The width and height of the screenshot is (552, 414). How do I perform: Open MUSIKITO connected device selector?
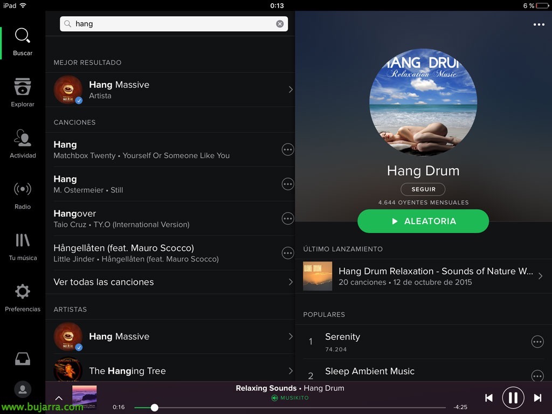click(290, 398)
